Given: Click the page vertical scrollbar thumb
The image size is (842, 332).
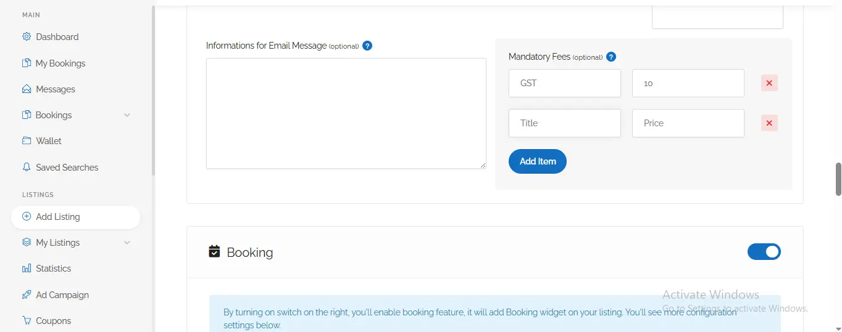Looking at the screenshot, I should pos(838,179).
